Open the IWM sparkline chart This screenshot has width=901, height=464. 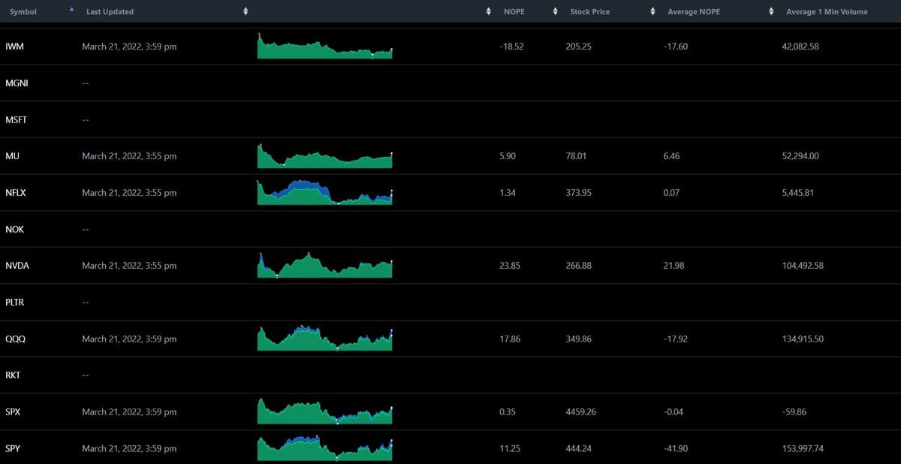tap(324, 47)
